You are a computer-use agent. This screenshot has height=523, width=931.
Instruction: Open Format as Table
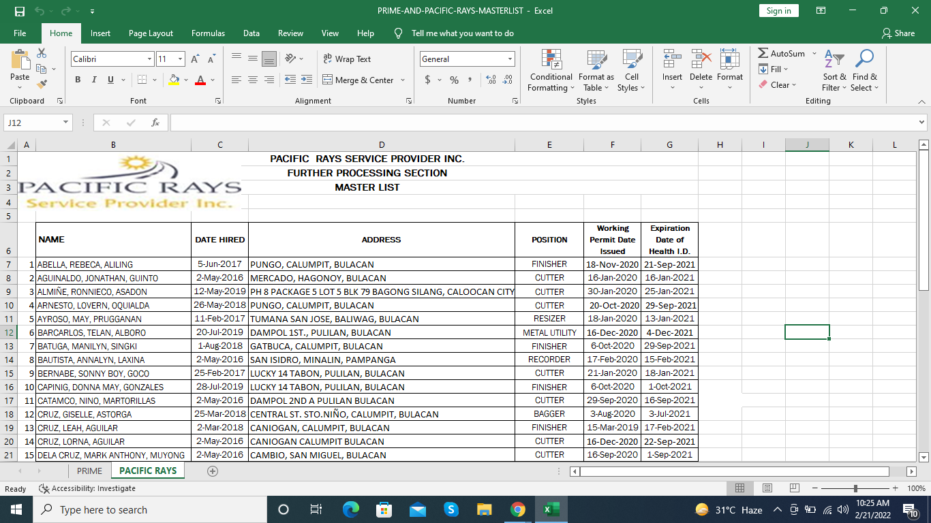(x=596, y=70)
